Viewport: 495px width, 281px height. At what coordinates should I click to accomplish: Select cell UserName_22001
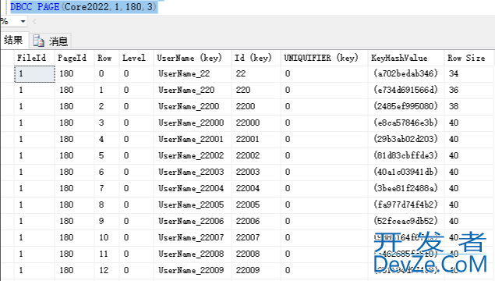click(193, 140)
